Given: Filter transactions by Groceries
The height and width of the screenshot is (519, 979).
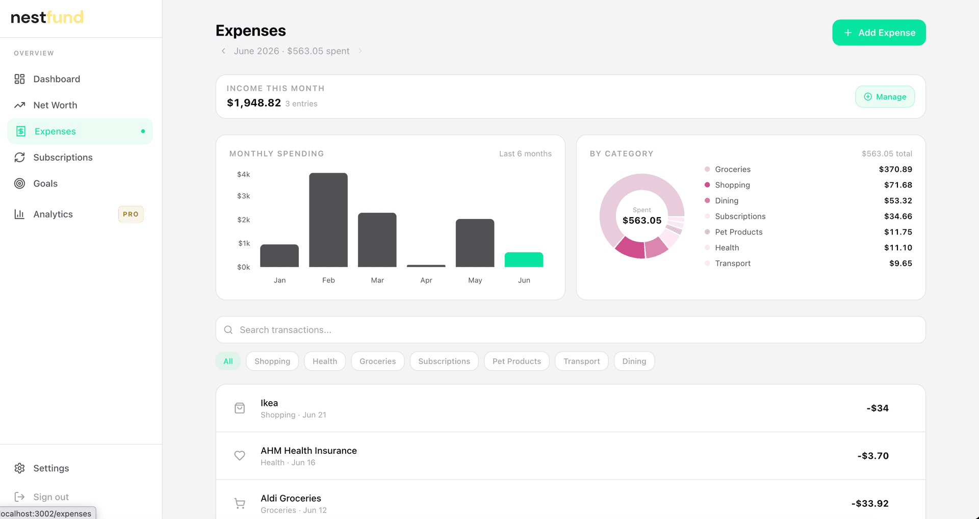Looking at the screenshot, I should point(377,361).
